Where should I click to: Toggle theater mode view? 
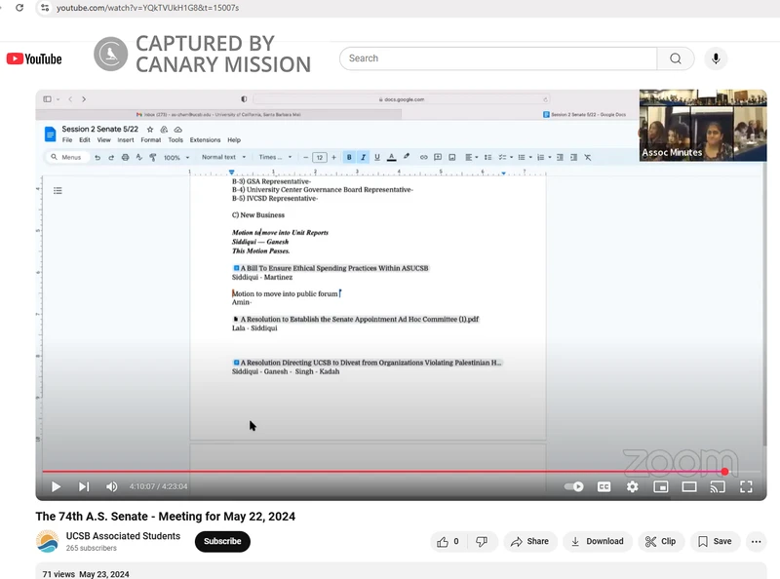click(689, 486)
